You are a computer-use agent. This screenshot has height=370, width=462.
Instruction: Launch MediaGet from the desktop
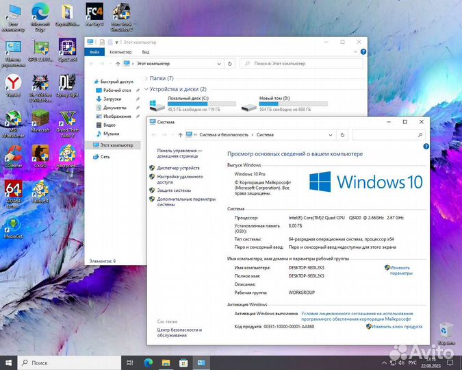tap(13, 227)
